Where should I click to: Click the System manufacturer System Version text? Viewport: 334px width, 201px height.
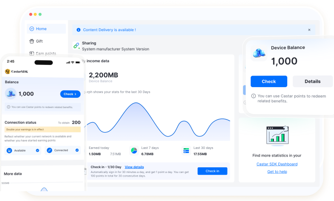[116, 49]
